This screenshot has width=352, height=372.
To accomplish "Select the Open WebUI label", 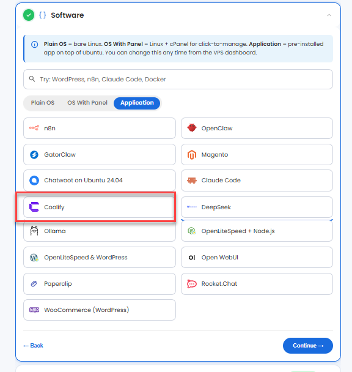I will pyautogui.click(x=220, y=258).
